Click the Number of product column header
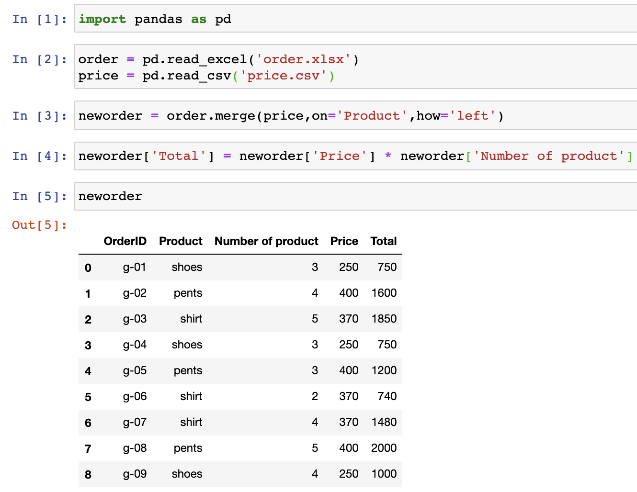The image size is (637, 492). (266, 241)
